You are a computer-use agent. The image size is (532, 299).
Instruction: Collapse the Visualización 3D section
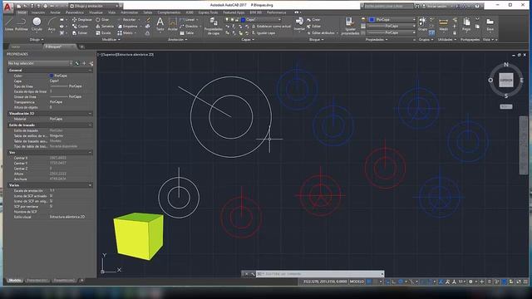point(90,113)
